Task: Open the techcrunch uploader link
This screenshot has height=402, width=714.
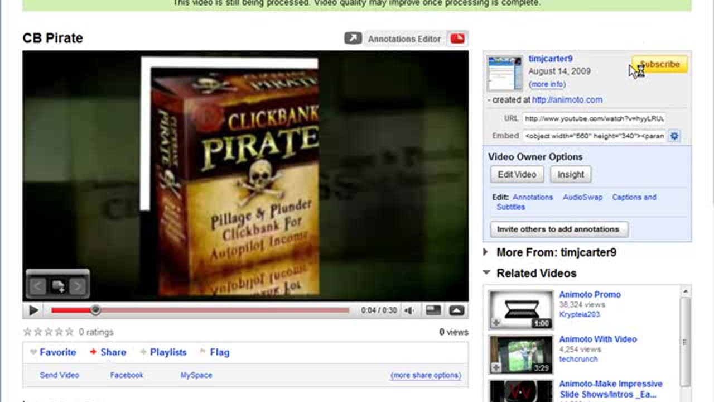Action: click(578, 360)
